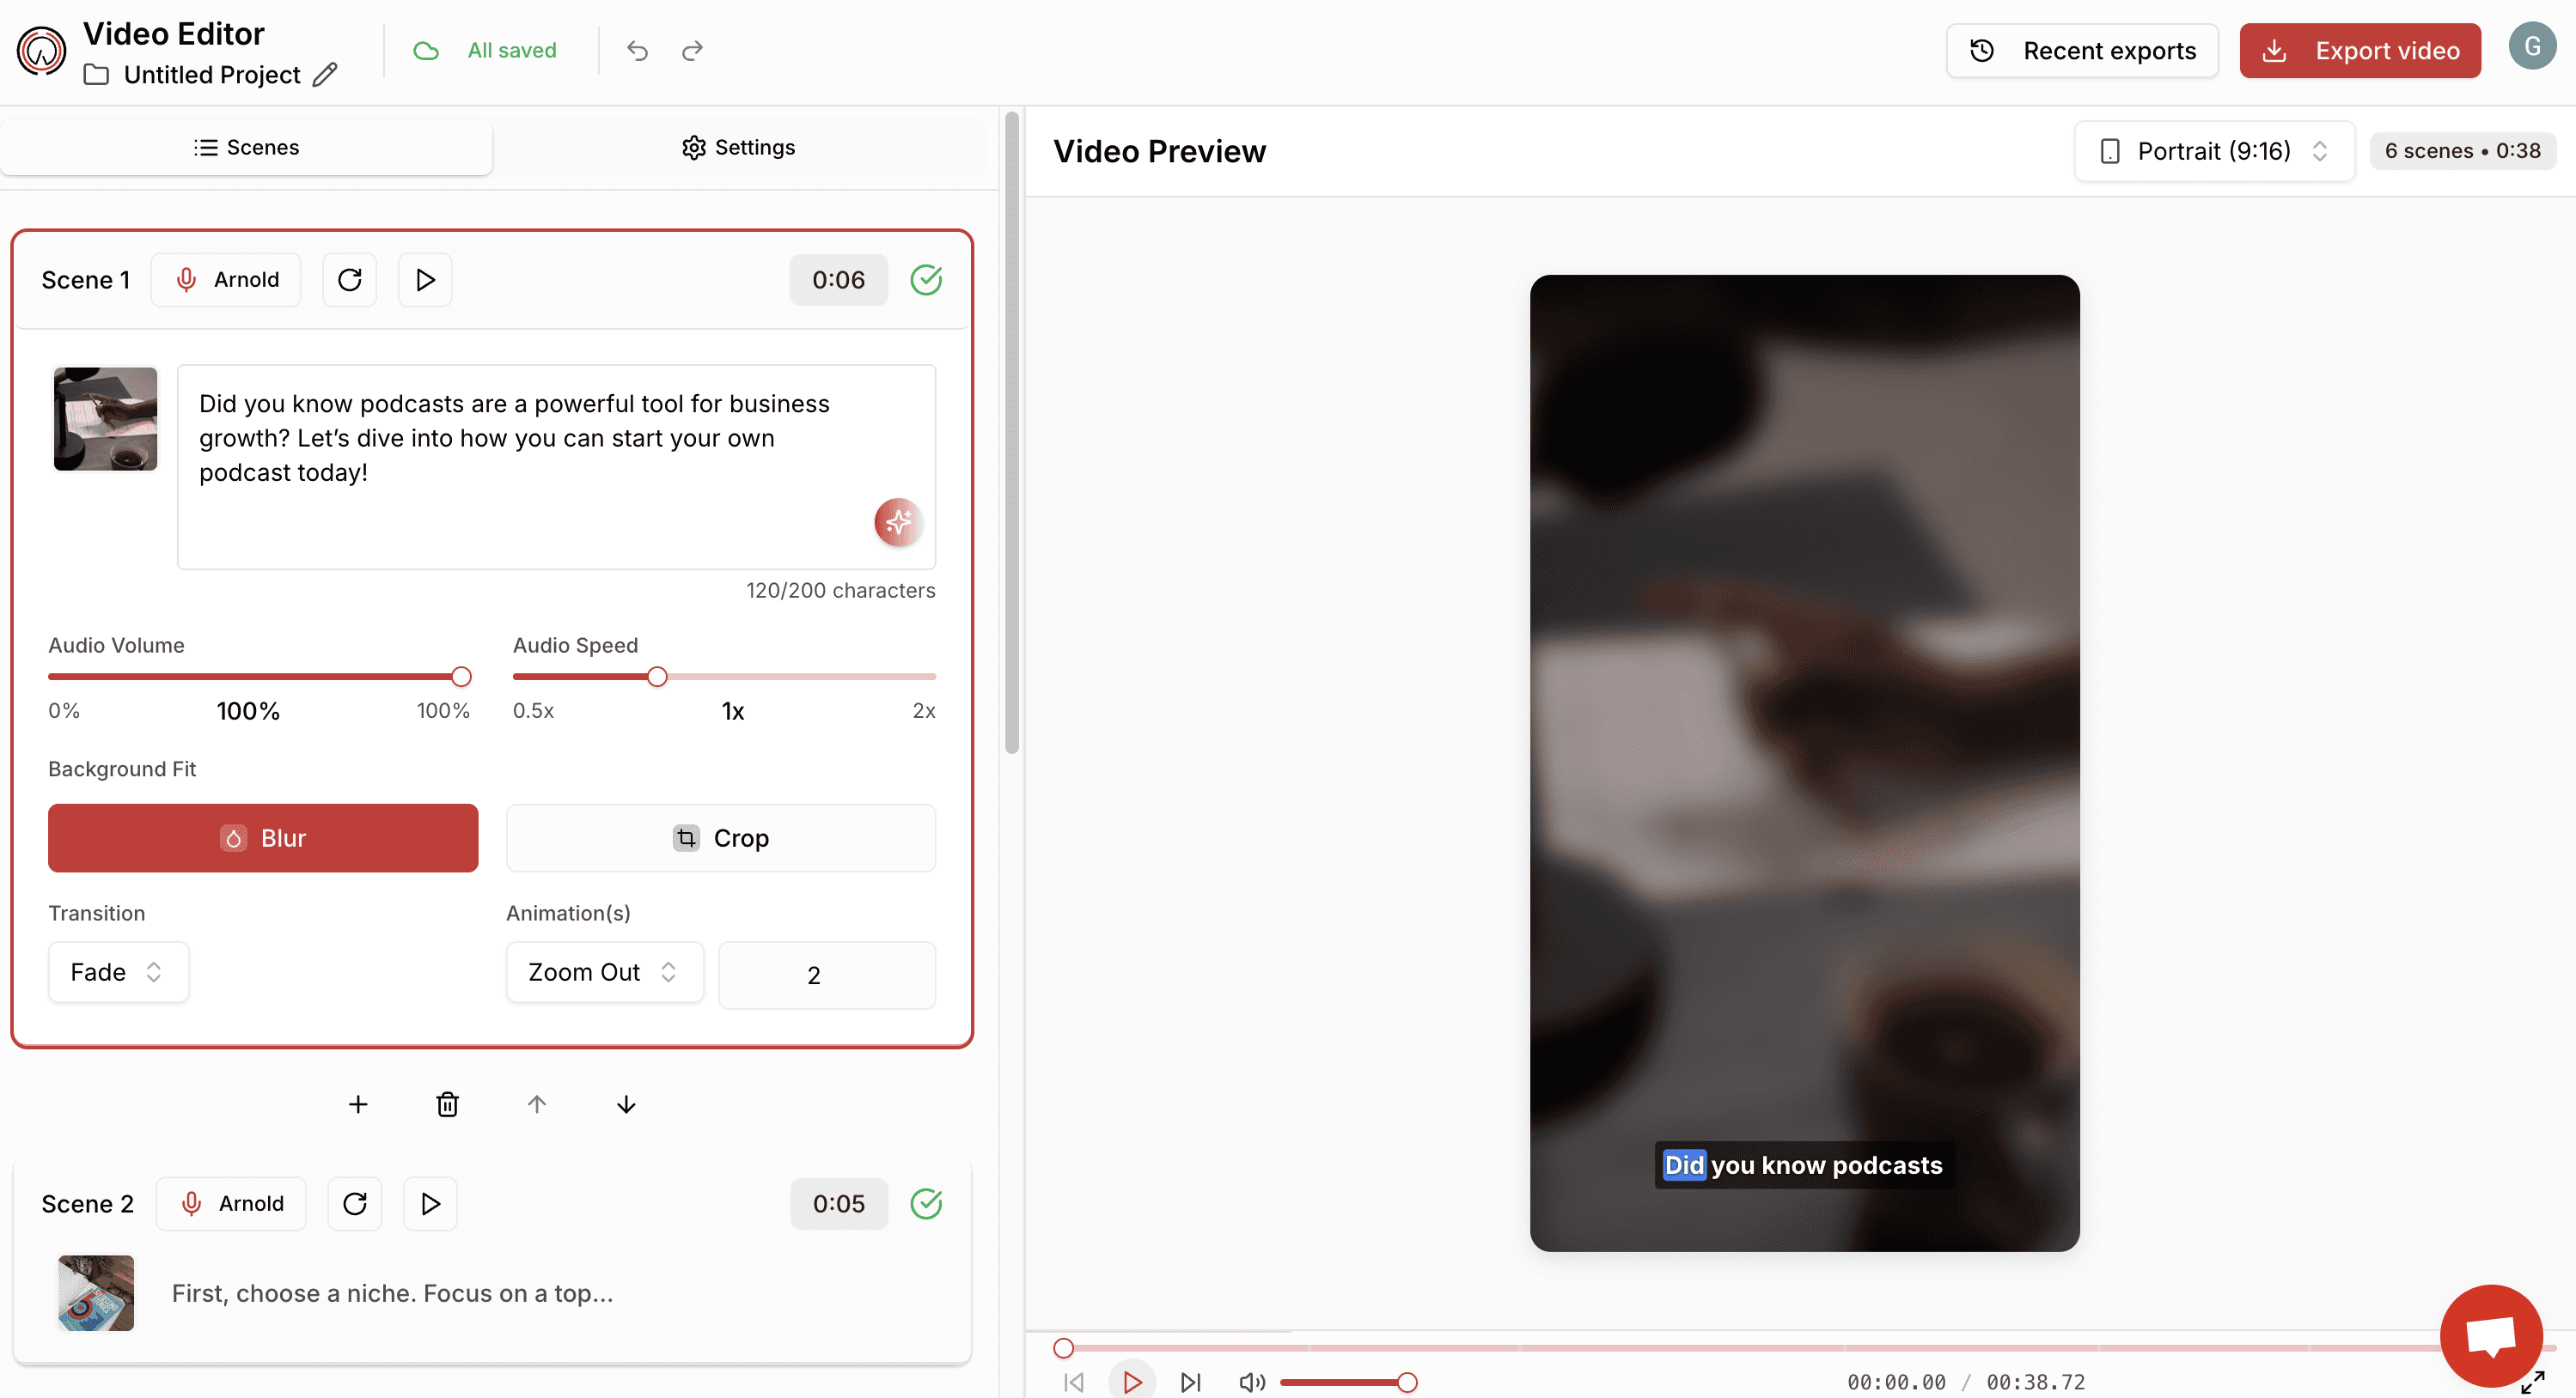Click the Scene 2 thumbnail image
Viewport: 2576px width, 1398px height.
click(x=96, y=1292)
